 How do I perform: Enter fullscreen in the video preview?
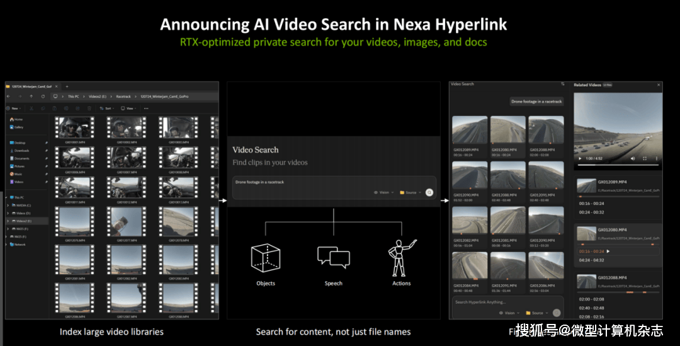(x=644, y=158)
